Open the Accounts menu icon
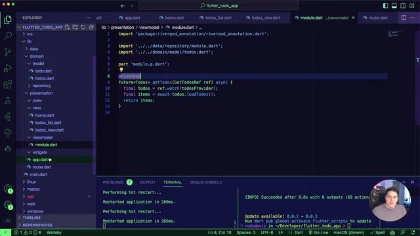The image size is (420, 236). point(7,188)
